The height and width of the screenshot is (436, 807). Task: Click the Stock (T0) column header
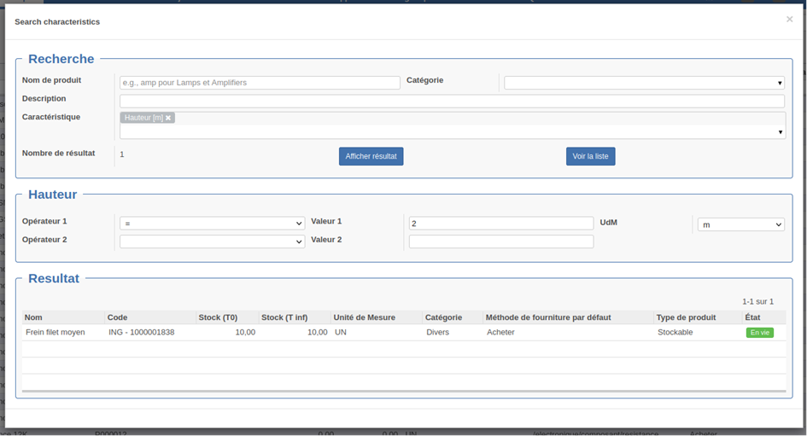coord(220,317)
